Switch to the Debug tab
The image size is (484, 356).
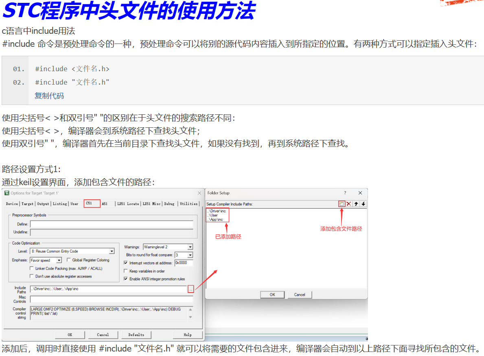pos(169,204)
